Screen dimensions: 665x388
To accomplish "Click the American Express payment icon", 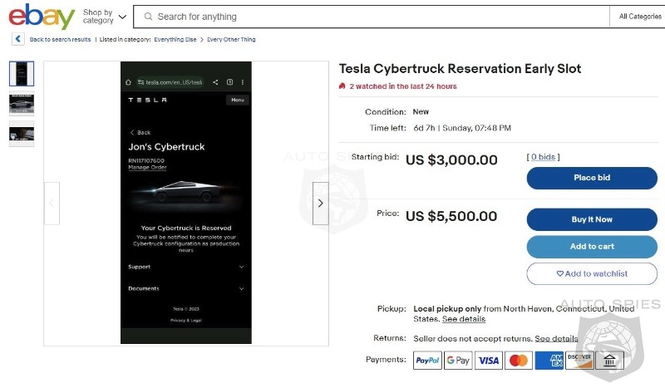I will pos(549,360).
